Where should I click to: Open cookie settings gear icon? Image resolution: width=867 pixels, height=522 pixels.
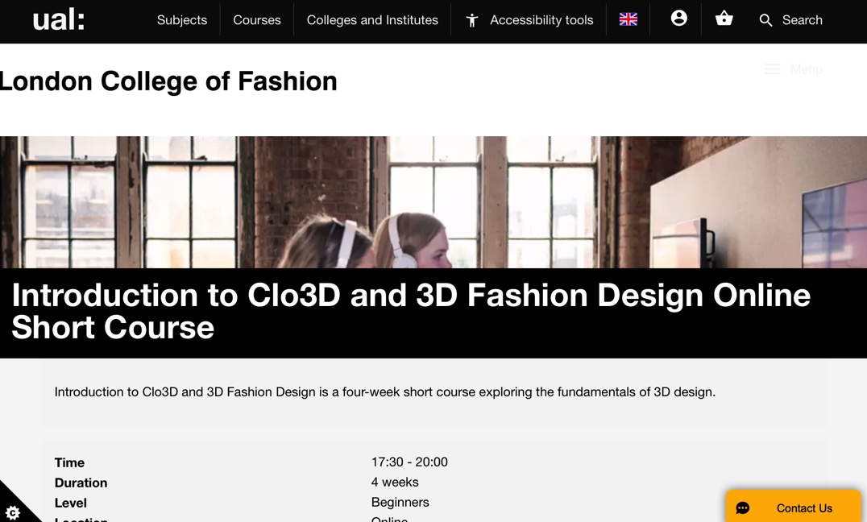pyautogui.click(x=12, y=512)
